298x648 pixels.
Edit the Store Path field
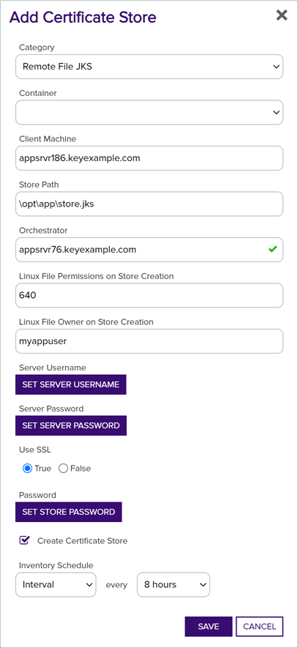pos(149,204)
